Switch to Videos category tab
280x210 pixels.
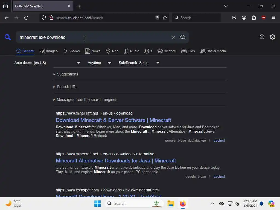[x=72, y=51]
